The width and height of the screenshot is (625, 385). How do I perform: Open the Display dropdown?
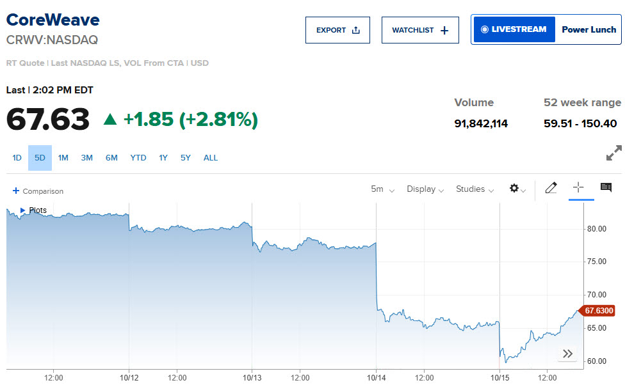click(x=425, y=189)
